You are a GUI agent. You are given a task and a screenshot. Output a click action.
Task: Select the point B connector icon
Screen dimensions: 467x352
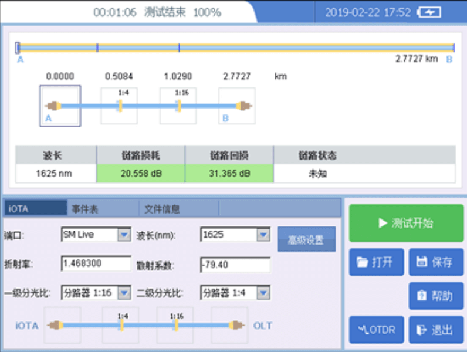tap(237, 106)
